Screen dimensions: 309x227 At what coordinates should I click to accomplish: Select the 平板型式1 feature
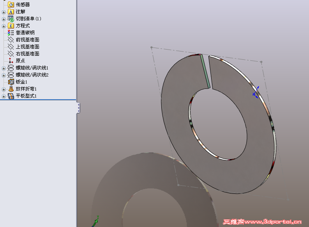coord(26,96)
